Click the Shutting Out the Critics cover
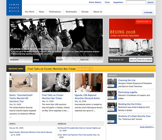 (x=112, y=107)
